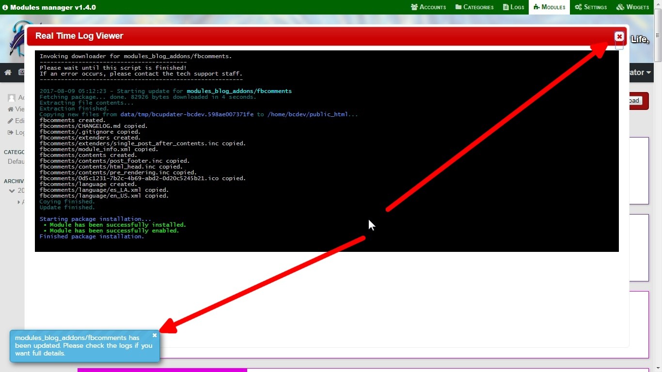Open the user dropdown caret in the navbar
Screen dimensions: 662x372
(648, 73)
